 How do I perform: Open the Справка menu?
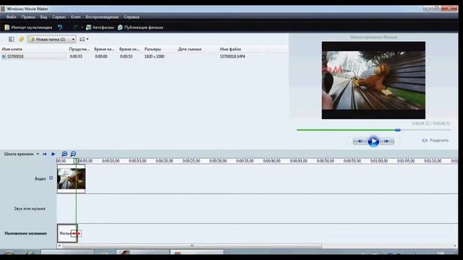(x=132, y=17)
